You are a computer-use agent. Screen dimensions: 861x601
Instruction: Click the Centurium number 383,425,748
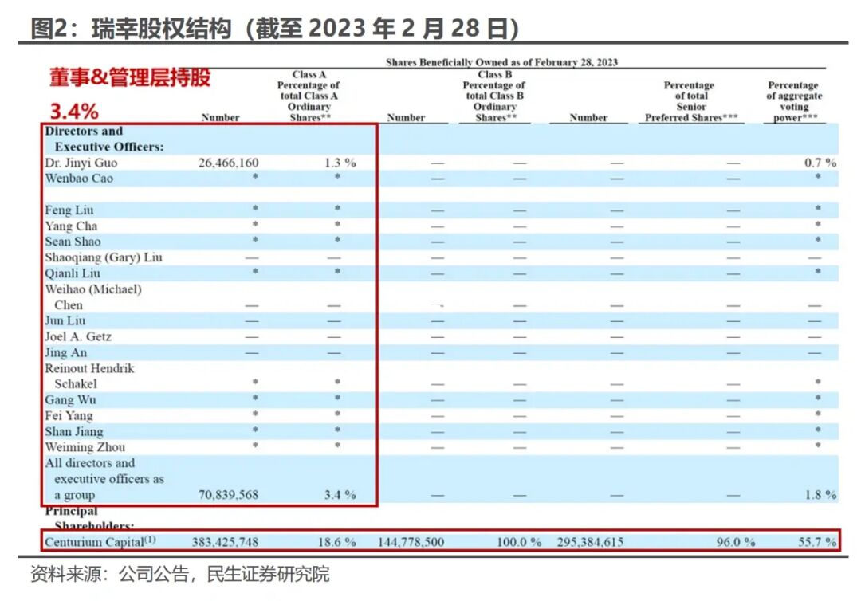(225, 542)
